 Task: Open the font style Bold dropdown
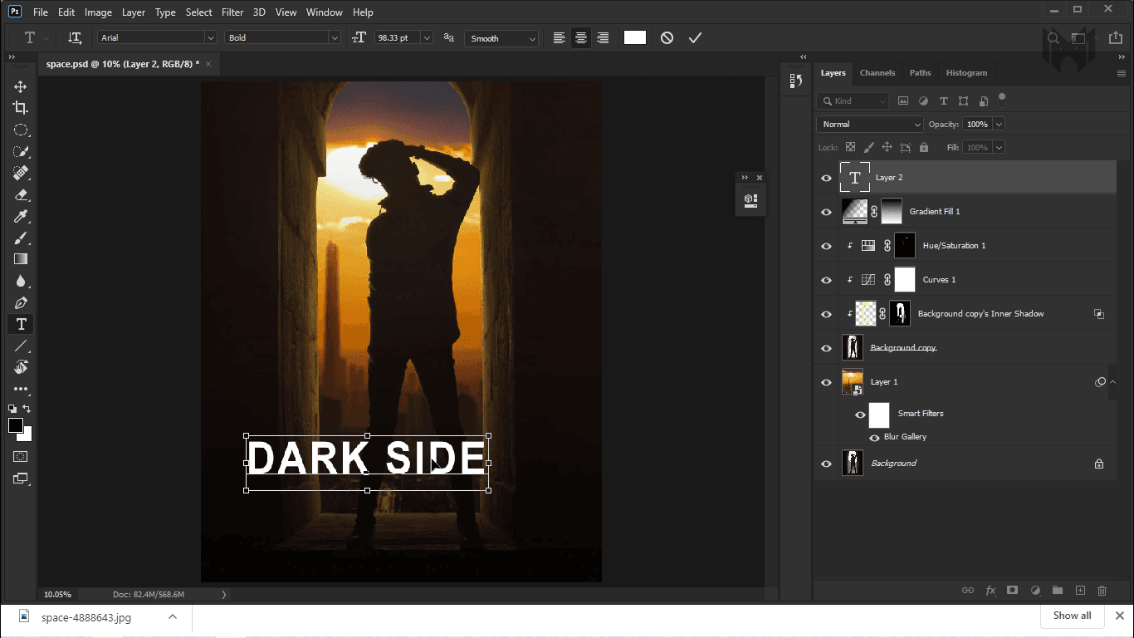click(335, 38)
